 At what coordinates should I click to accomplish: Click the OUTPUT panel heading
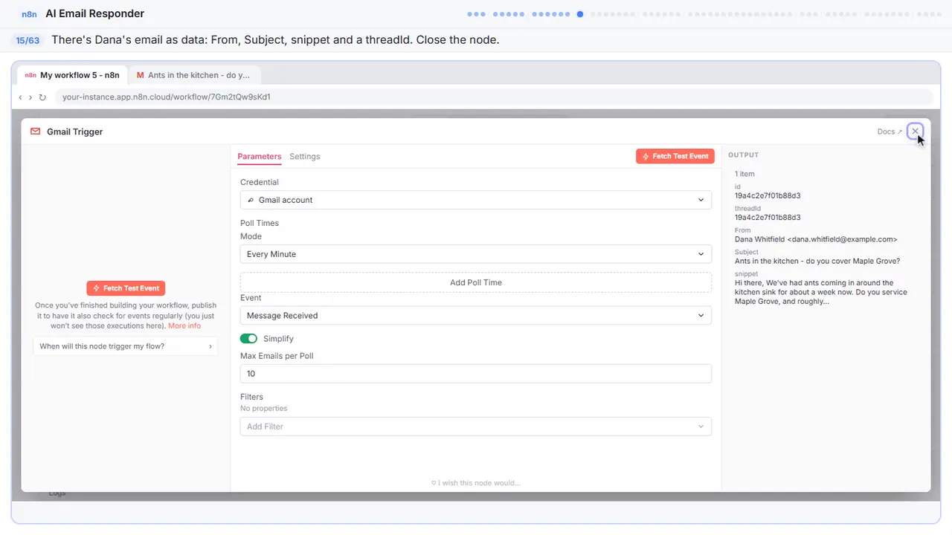click(x=743, y=155)
